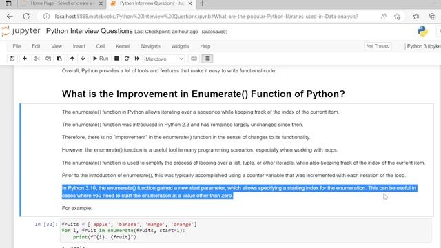The width and height of the screenshot is (441, 248).
Task: Click the heading about Enumerate() Function improvement
Action: 203,94
